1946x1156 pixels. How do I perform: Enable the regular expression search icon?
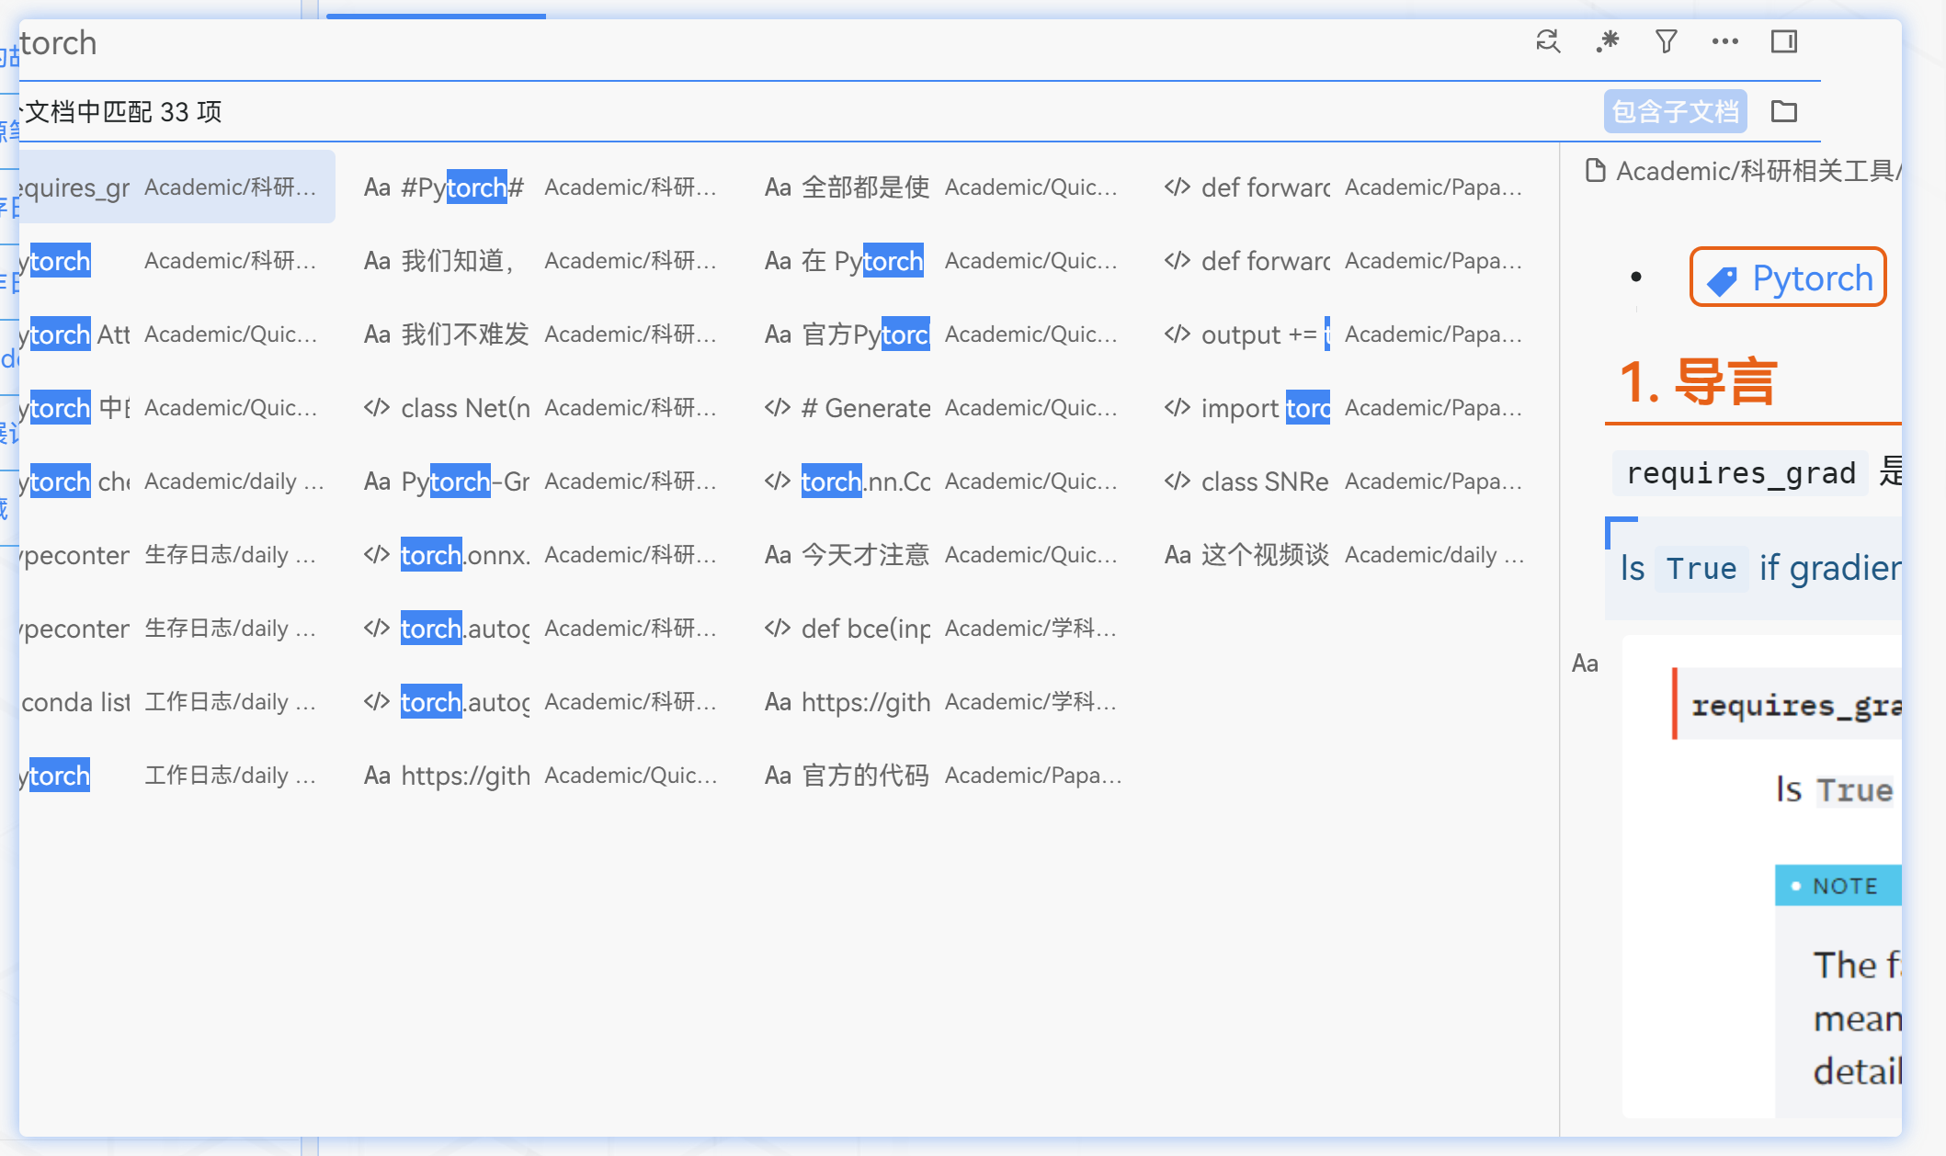(1607, 41)
